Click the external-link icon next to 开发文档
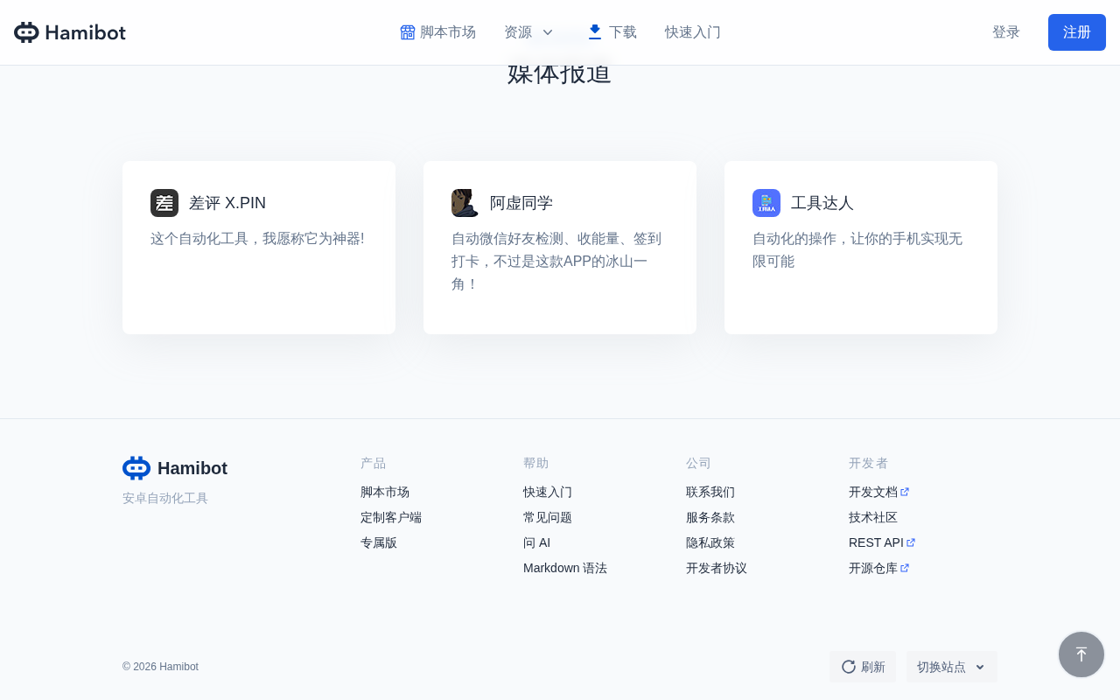Screen dimensions: 1120x700 [x=905, y=492]
